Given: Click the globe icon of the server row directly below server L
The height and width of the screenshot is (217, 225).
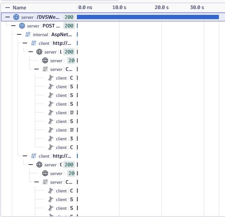Looking at the screenshot, I should 45,60.
